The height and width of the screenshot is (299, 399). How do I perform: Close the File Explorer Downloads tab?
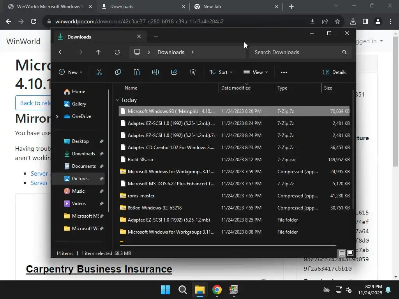click(139, 37)
